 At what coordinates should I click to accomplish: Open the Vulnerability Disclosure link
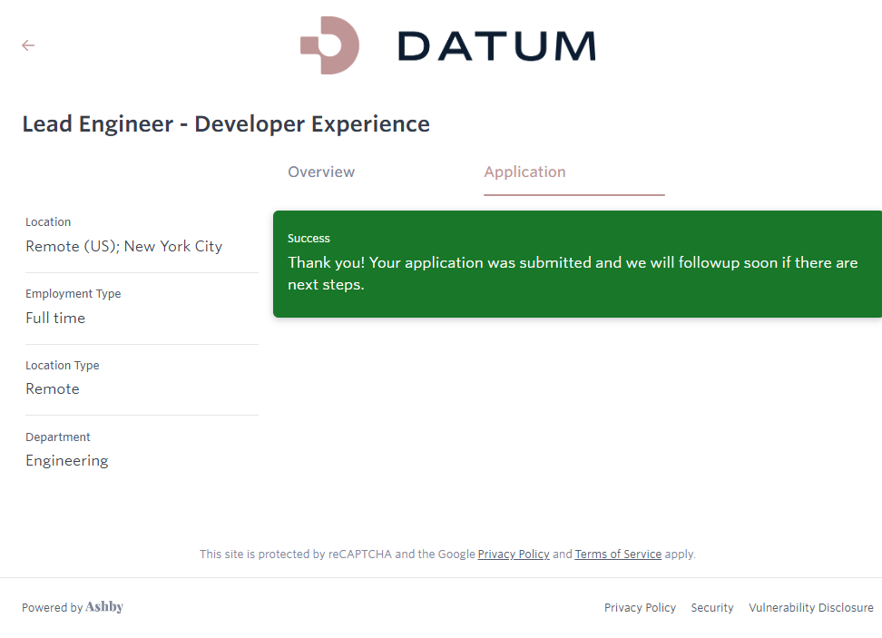pyautogui.click(x=810, y=608)
